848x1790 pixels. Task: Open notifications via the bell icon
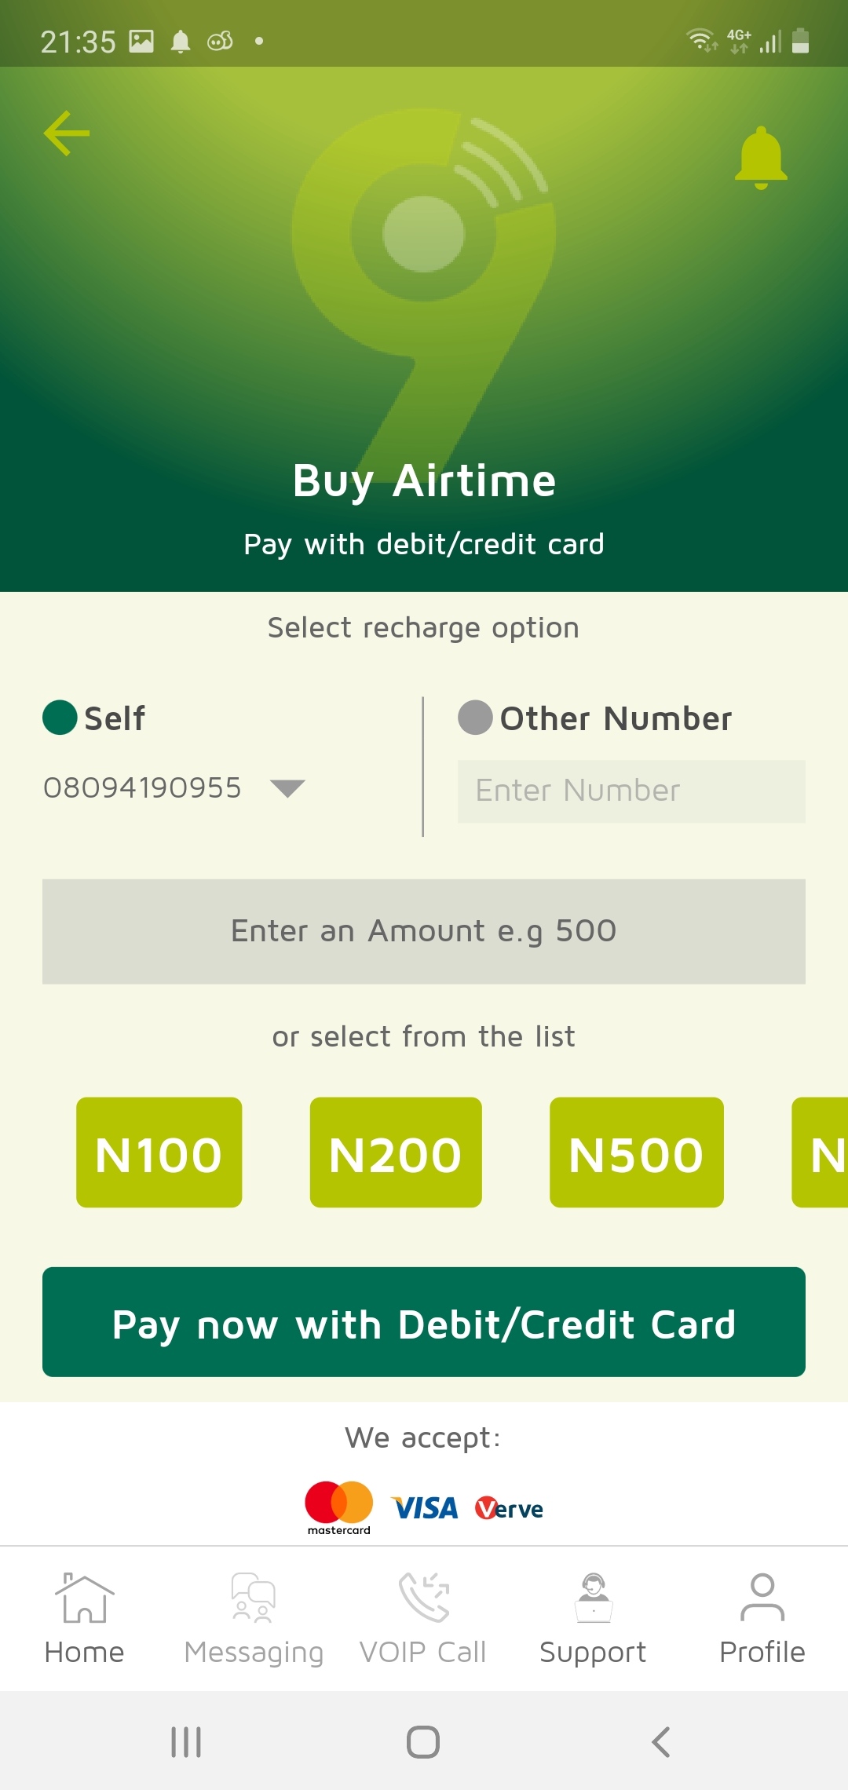761,158
